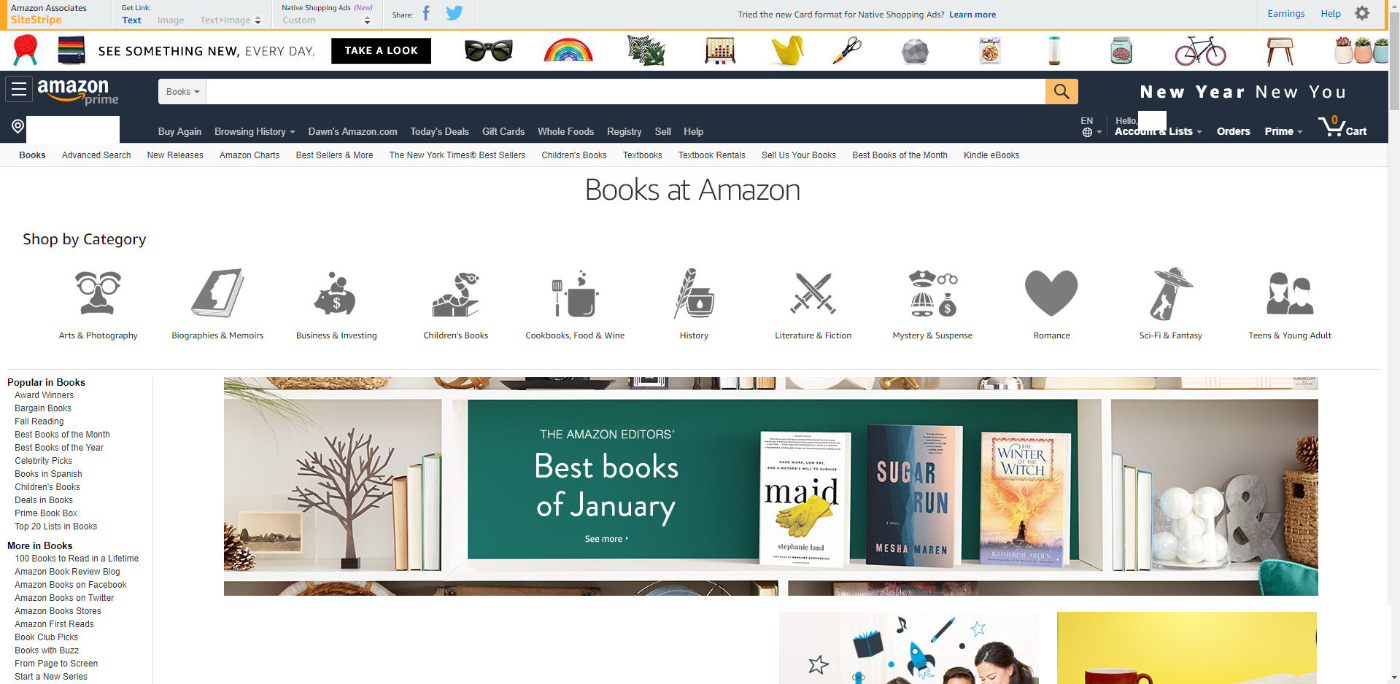Switch to New Releases tab
Screen dimensions: 1400x684
pos(175,155)
